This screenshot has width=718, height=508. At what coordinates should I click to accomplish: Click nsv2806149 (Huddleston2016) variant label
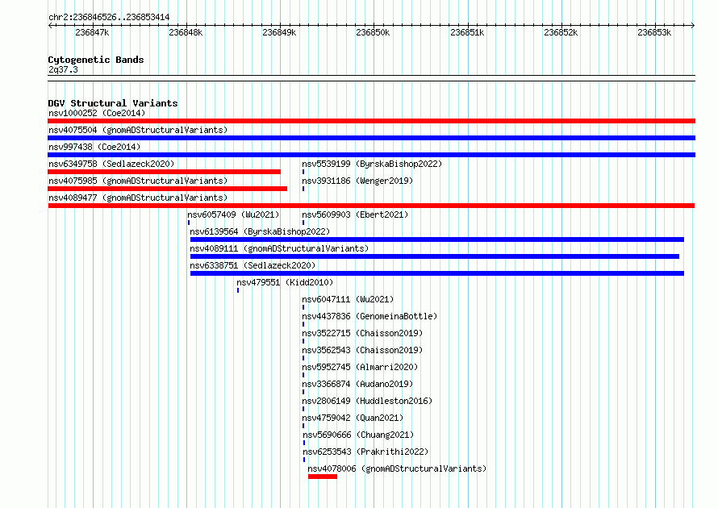[367, 401]
